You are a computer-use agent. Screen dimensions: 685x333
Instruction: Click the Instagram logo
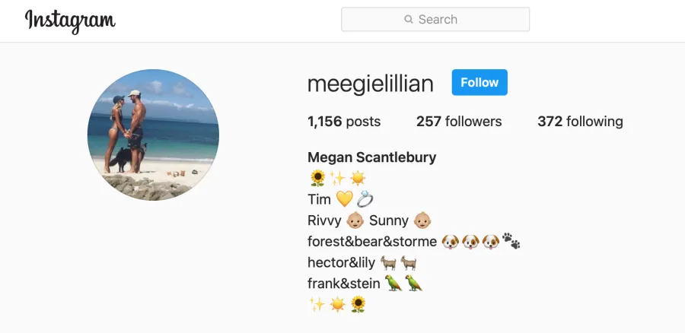click(70, 21)
